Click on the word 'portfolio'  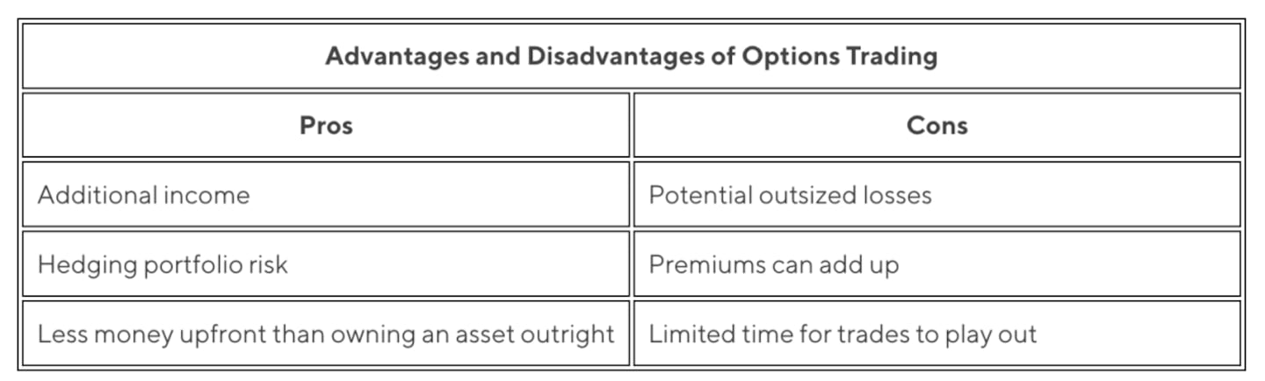182,264
